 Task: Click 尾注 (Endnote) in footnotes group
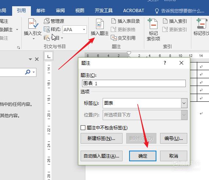click(x=4, y=21)
